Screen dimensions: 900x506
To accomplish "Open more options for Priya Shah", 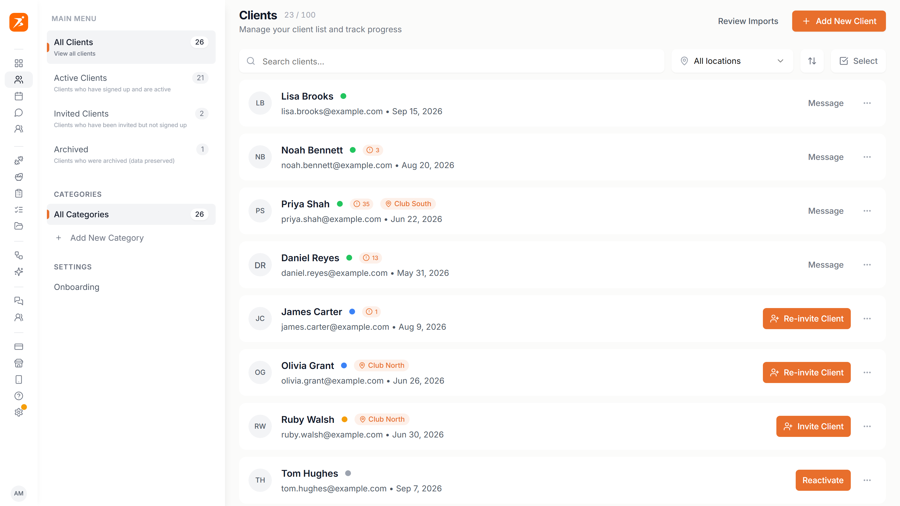I will click(867, 211).
